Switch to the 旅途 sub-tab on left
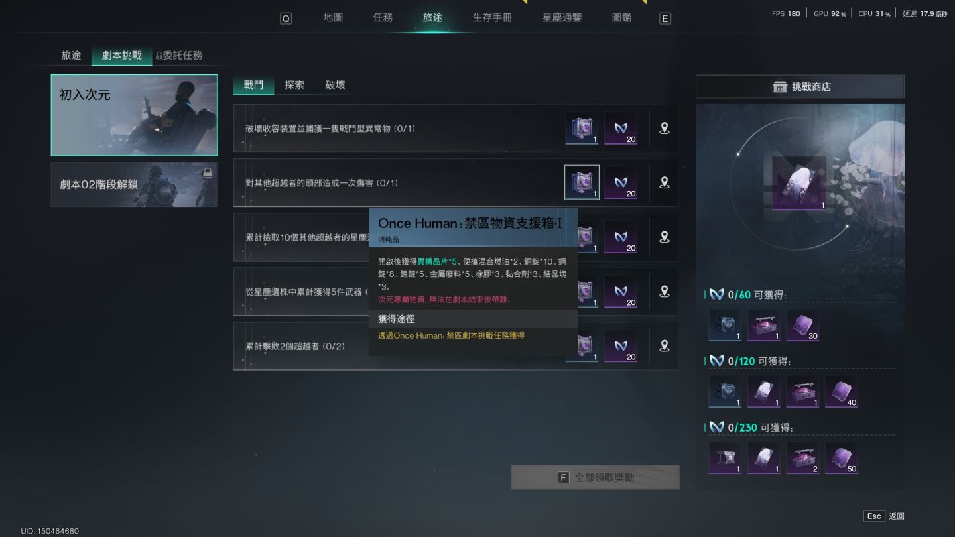This screenshot has width=955, height=537. pyautogui.click(x=71, y=55)
